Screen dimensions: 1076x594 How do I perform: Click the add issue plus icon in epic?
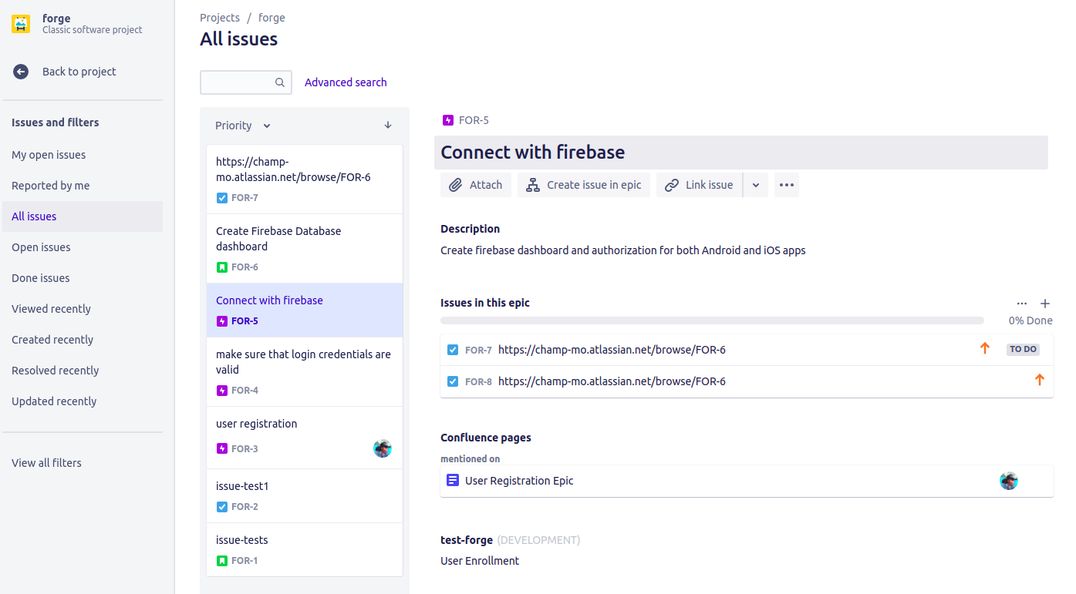coord(1045,304)
